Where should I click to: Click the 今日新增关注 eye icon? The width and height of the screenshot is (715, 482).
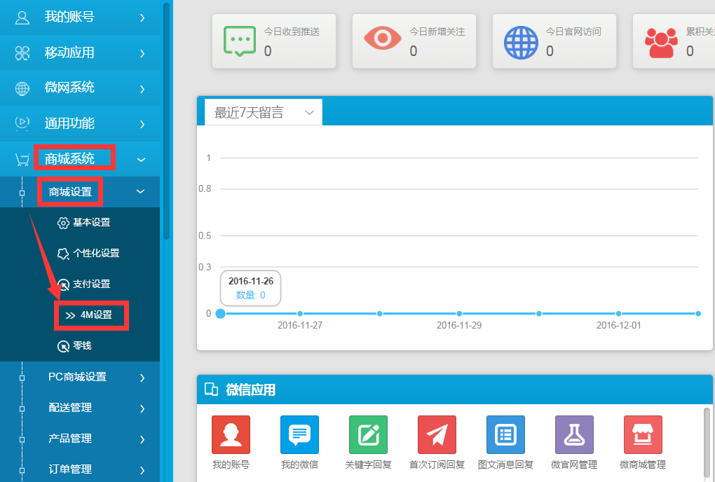tap(383, 38)
